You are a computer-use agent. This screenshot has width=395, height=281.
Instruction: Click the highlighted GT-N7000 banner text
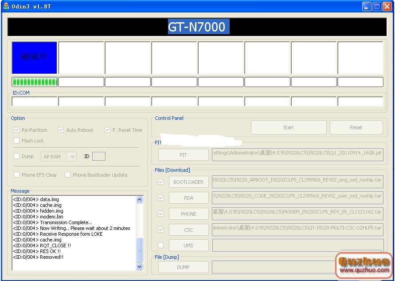point(199,27)
